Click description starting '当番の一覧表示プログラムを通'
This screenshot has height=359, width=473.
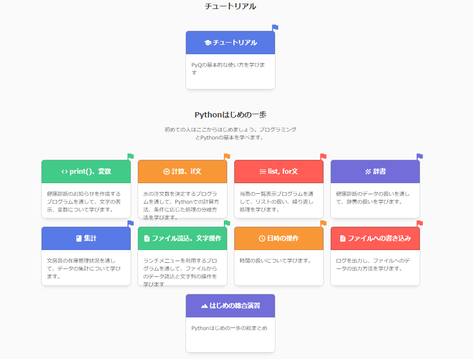click(277, 202)
